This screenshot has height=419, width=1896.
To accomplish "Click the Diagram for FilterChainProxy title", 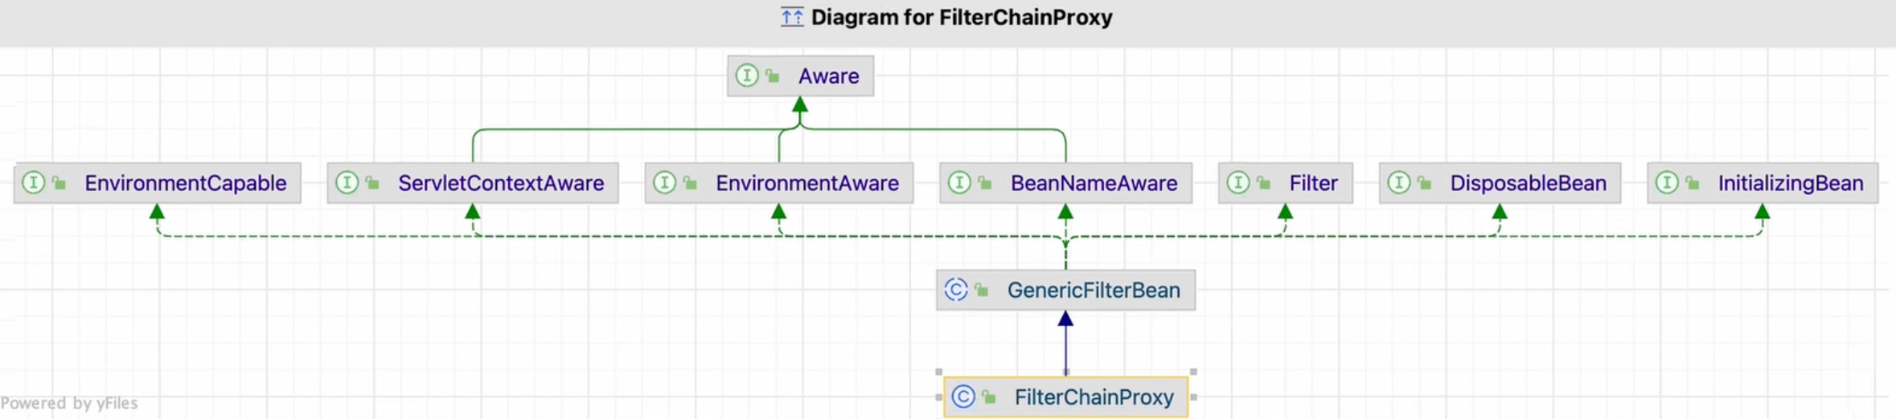I will [x=961, y=18].
